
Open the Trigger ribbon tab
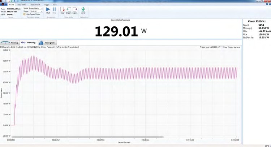46,4
